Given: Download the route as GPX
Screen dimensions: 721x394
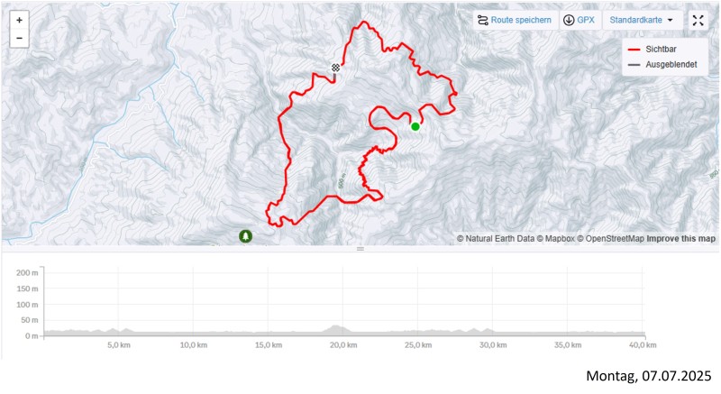Looking at the screenshot, I should 579,20.
